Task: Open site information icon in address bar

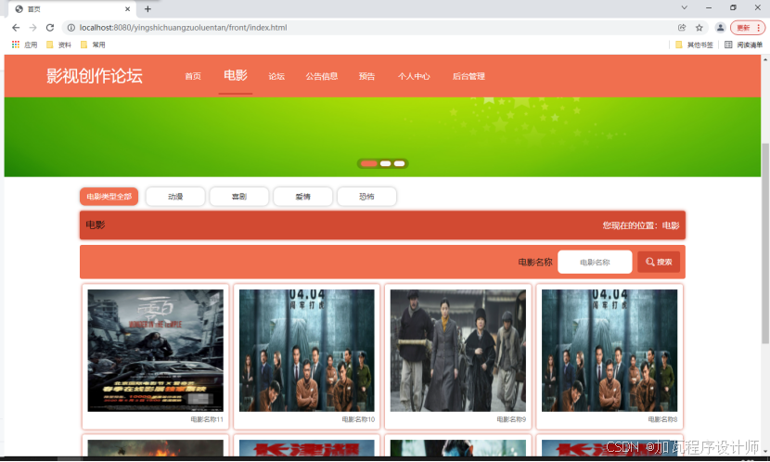Action: (x=71, y=28)
